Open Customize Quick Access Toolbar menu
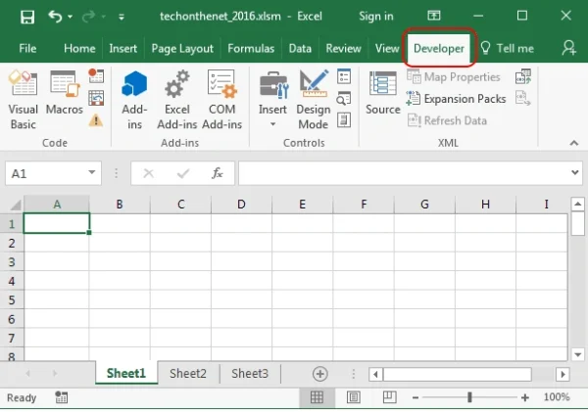 point(122,17)
